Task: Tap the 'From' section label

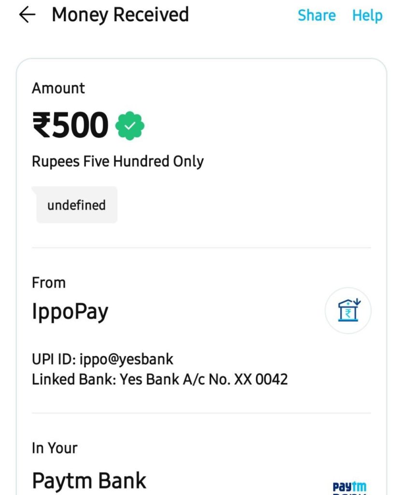Action: [x=49, y=282]
